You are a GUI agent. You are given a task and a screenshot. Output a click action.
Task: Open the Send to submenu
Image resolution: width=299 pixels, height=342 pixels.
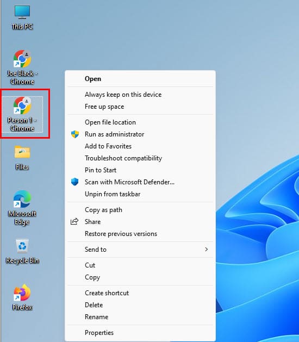(x=140, y=250)
